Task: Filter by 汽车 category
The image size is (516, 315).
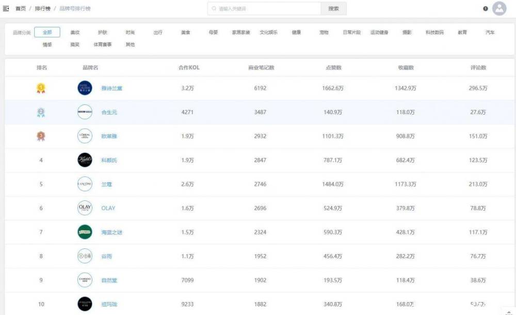Action: click(490, 33)
